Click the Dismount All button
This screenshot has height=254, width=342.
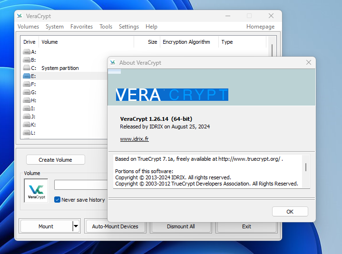181,226
